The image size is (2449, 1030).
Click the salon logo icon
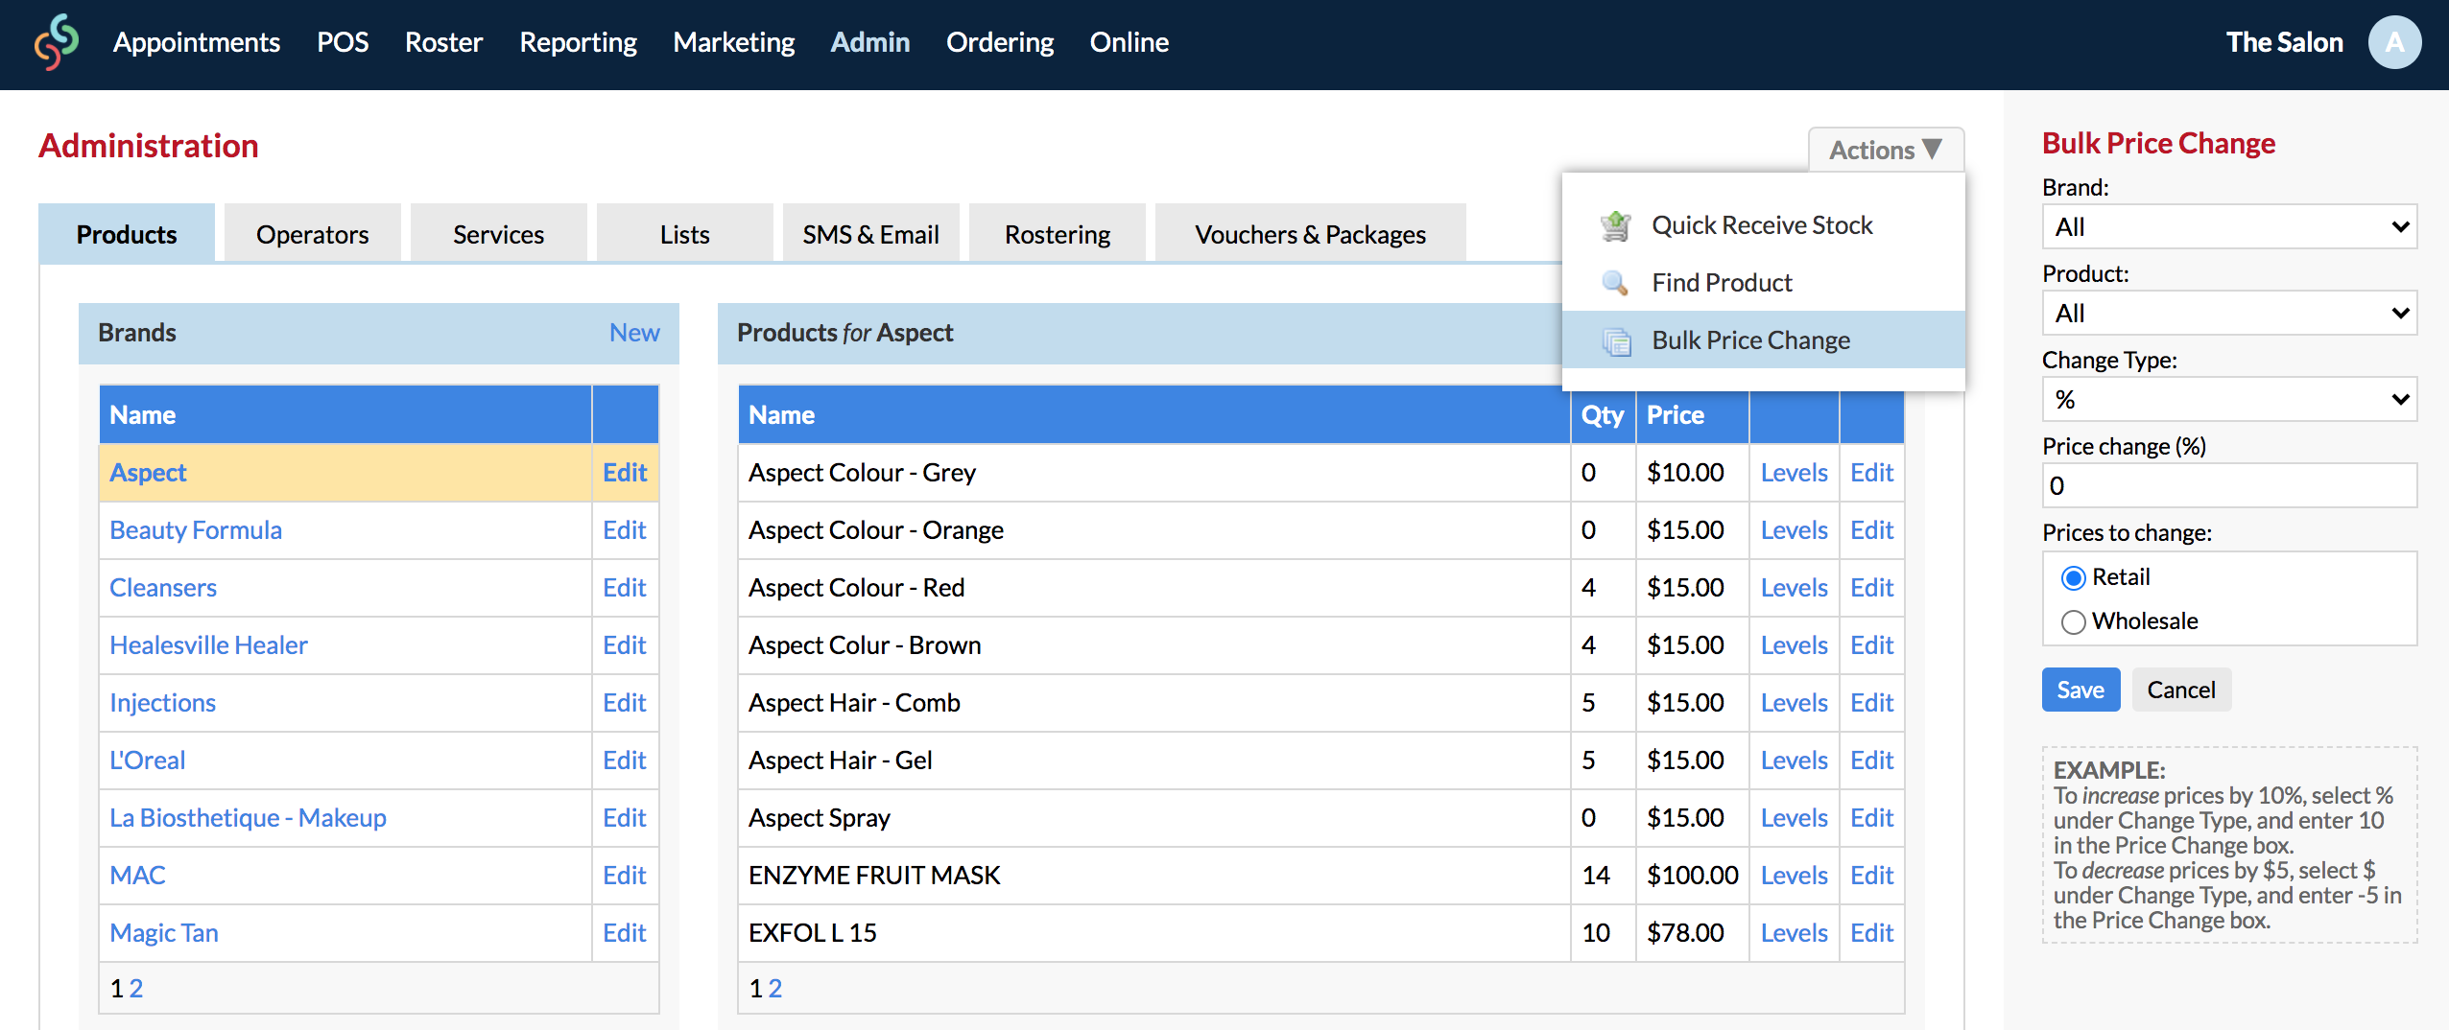[57, 42]
